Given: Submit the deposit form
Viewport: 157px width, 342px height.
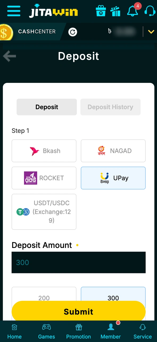Looking at the screenshot, I should pos(78,312).
